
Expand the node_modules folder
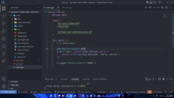pos(24,22)
